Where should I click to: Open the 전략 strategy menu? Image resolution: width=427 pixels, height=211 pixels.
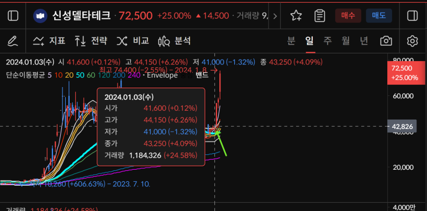click(91, 41)
